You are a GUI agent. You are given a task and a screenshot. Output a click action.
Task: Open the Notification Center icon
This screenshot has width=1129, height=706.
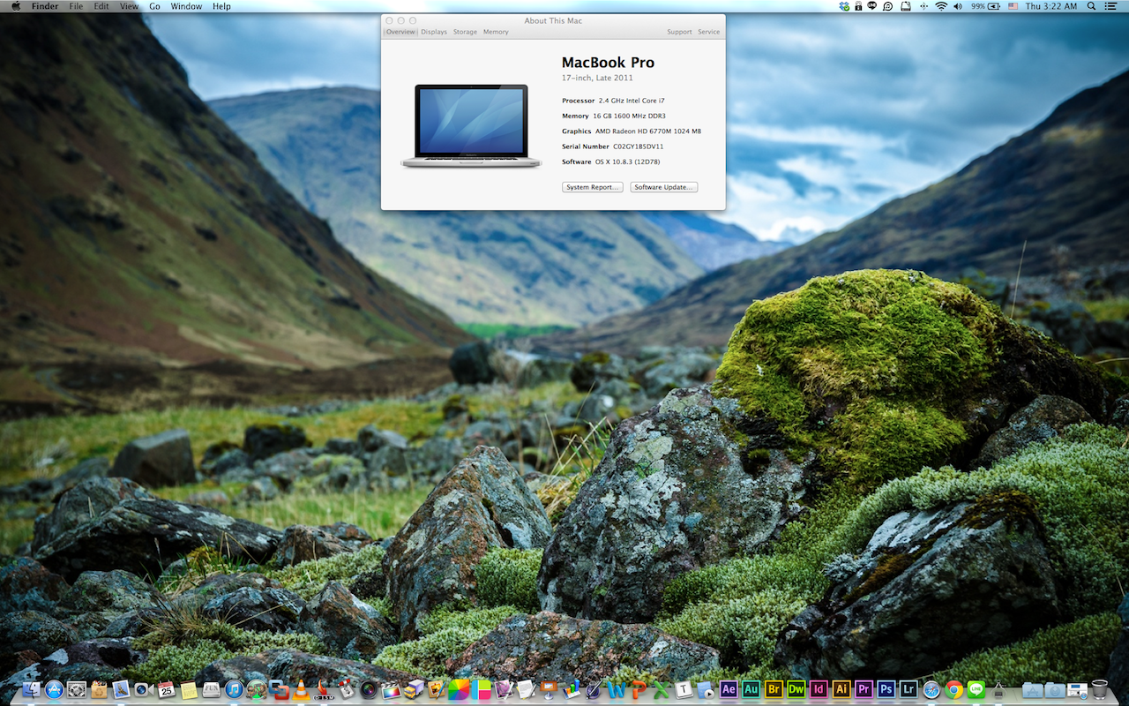[1111, 6]
